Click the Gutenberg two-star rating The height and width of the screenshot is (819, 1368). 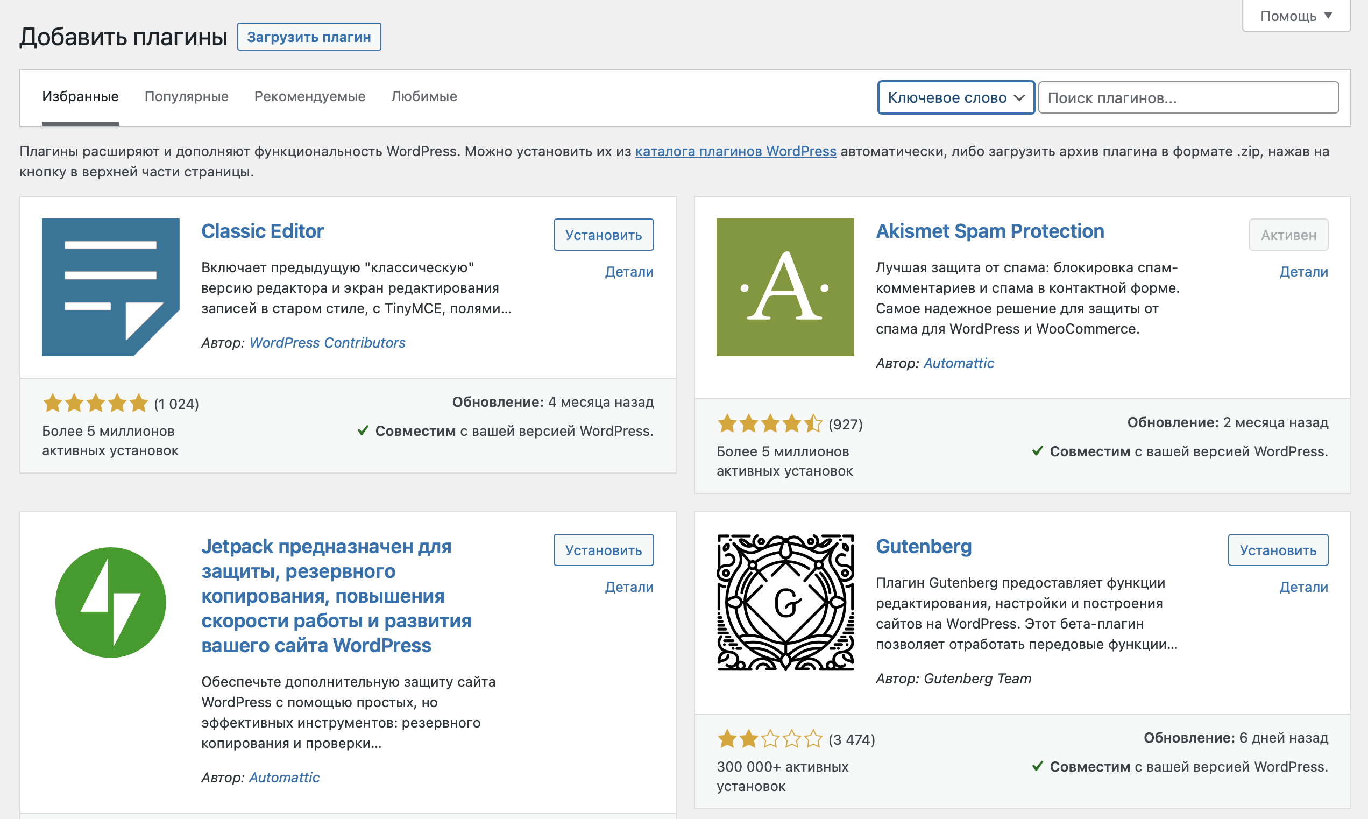[x=770, y=739]
